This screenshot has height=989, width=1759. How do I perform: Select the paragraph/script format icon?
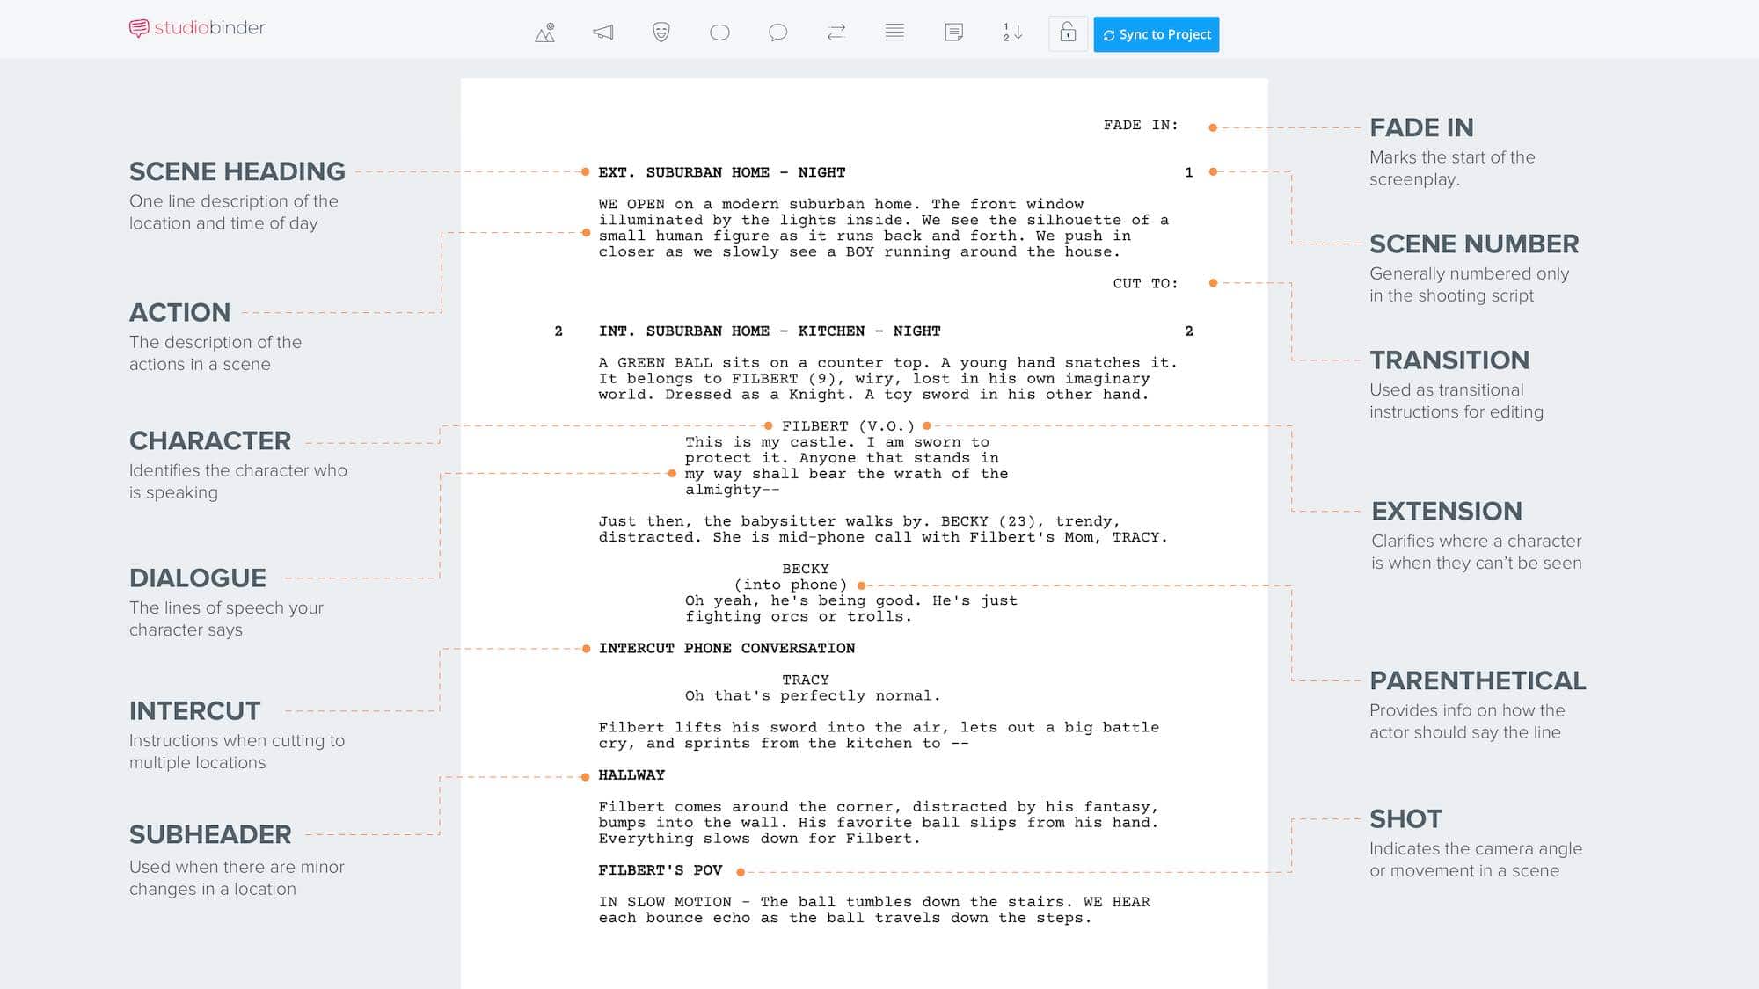point(894,33)
